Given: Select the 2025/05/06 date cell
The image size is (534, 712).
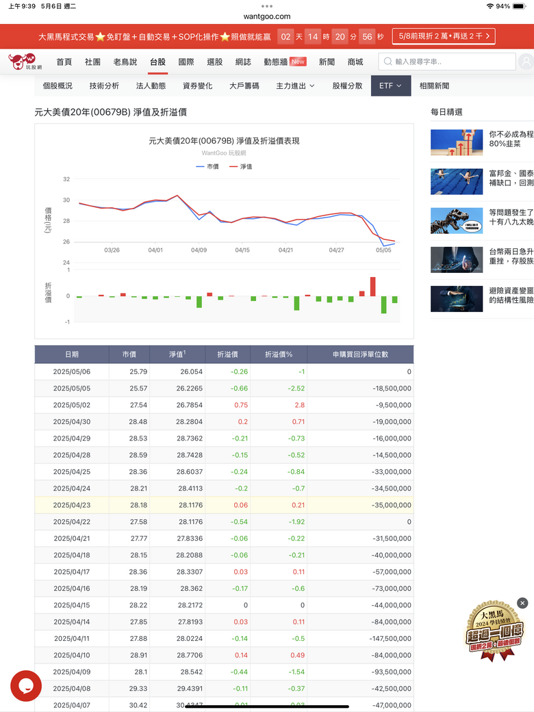Looking at the screenshot, I should [72, 371].
